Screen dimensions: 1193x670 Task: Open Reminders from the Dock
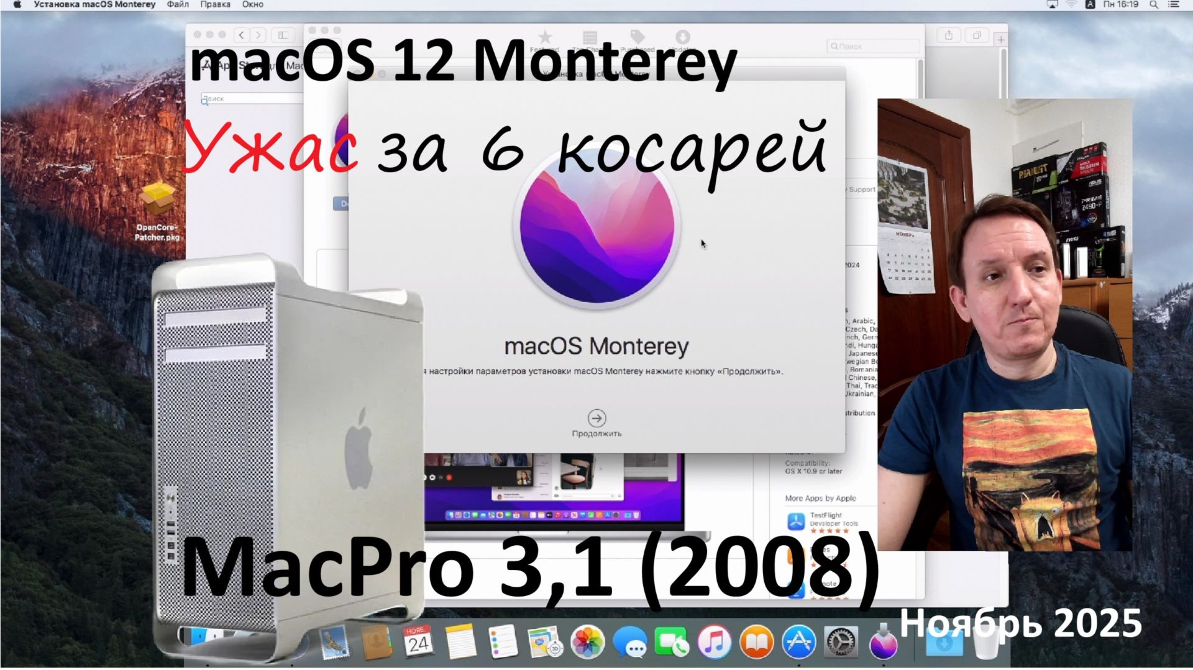click(503, 643)
